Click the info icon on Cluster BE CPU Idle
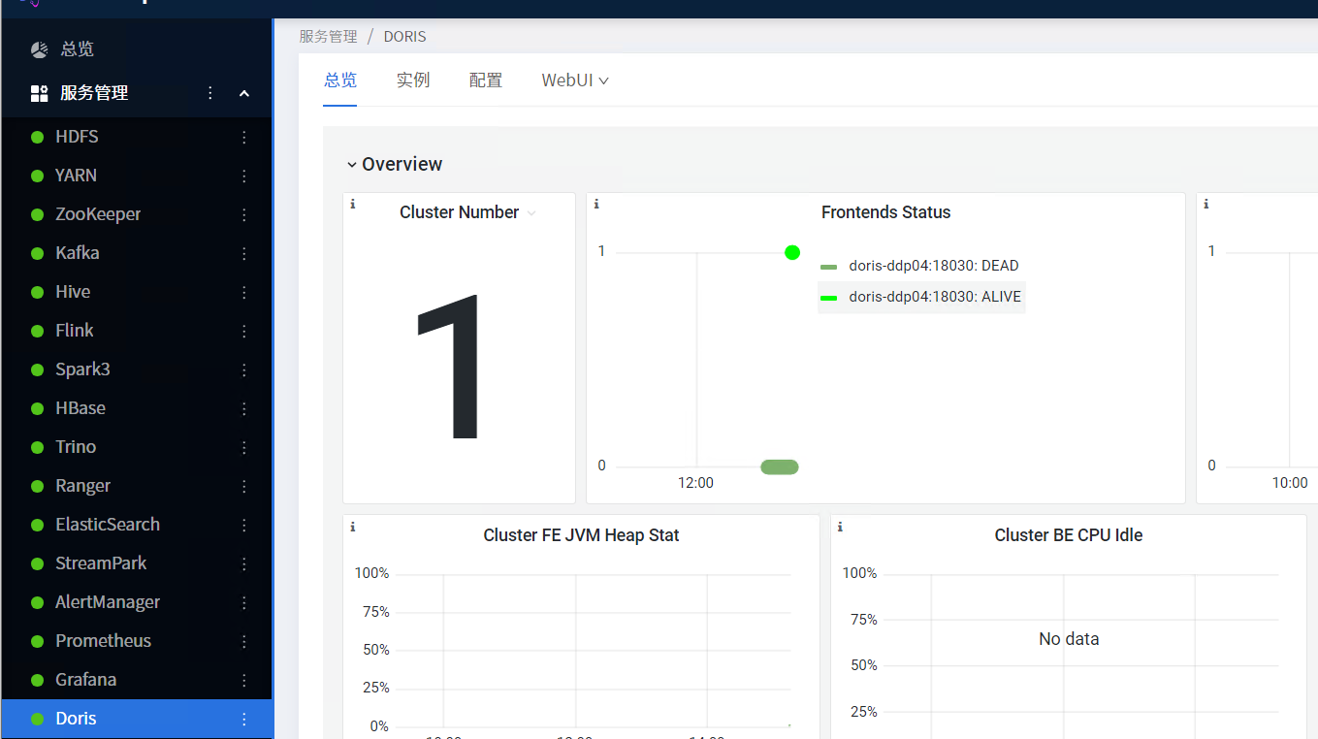Image resolution: width=1318 pixels, height=739 pixels. [840, 527]
